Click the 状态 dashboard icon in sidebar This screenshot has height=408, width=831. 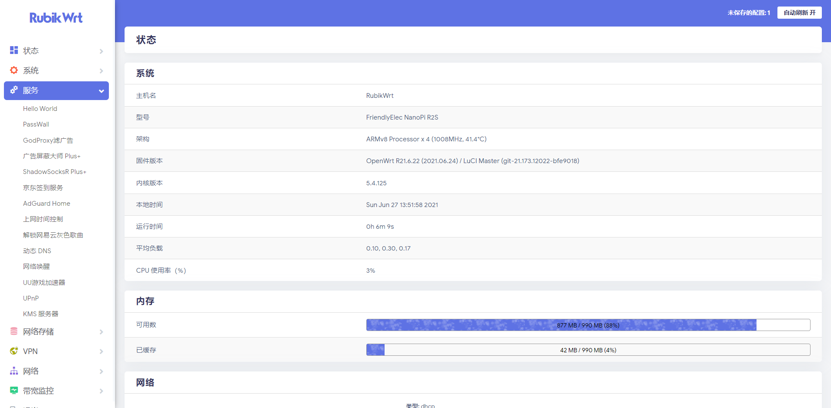coord(13,50)
